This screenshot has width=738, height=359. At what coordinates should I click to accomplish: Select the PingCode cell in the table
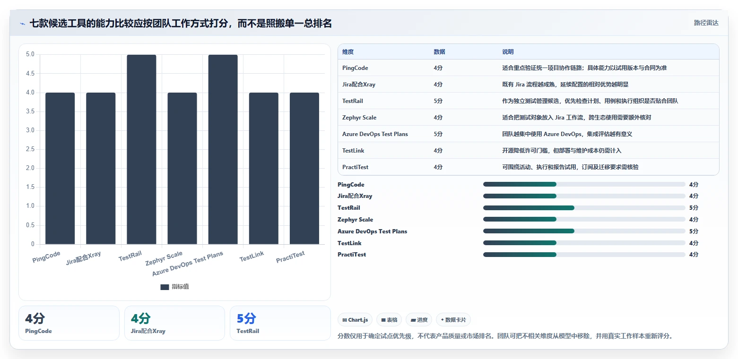tap(355, 68)
